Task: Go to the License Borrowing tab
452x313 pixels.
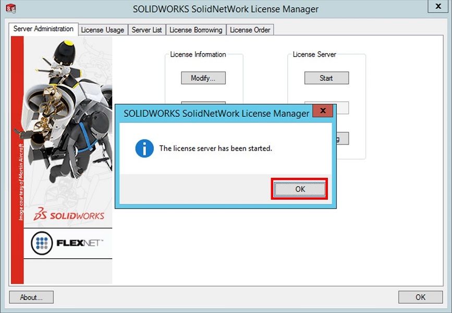Action: [196, 30]
